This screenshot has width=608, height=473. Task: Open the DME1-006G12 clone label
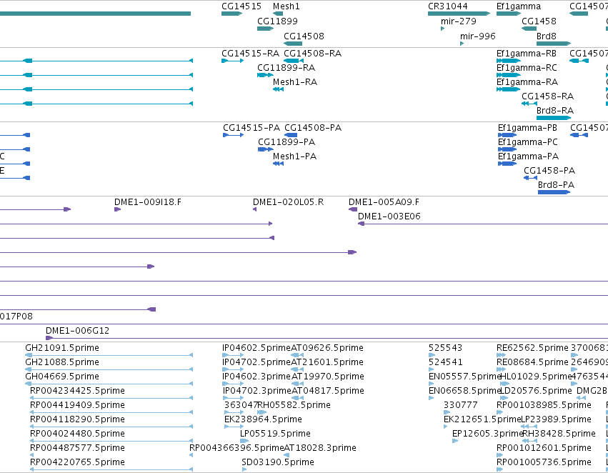78,331
